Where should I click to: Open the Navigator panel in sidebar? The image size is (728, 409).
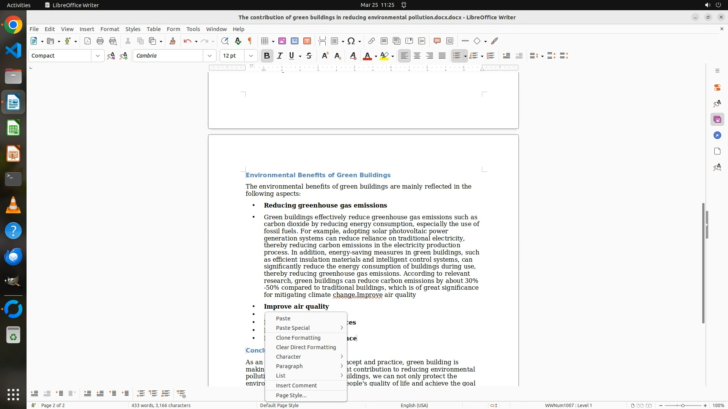[717, 136]
